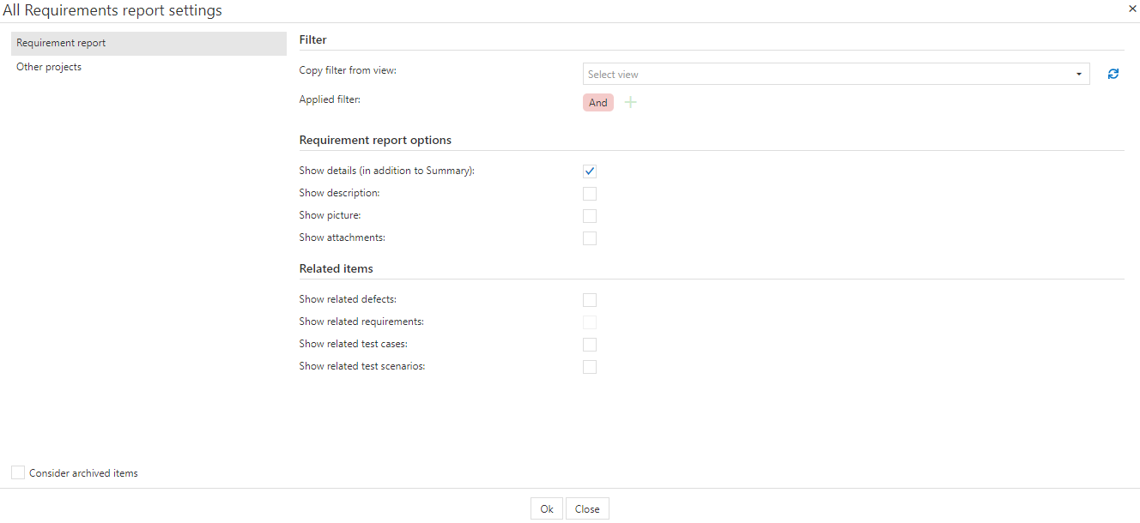Click the Consider archived items label
This screenshot has width=1140, height=523.
pos(83,473)
